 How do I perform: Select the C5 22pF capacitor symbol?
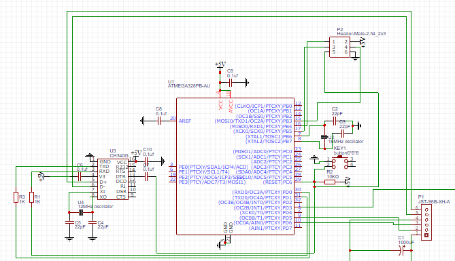[x=69, y=222]
